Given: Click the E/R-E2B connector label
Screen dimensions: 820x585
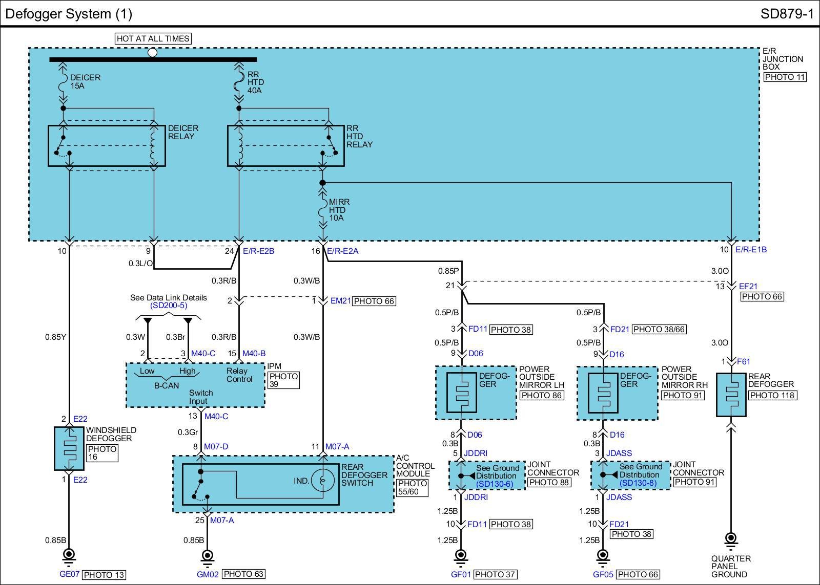Looking at the screenshot, I should (x=258, y=251).
